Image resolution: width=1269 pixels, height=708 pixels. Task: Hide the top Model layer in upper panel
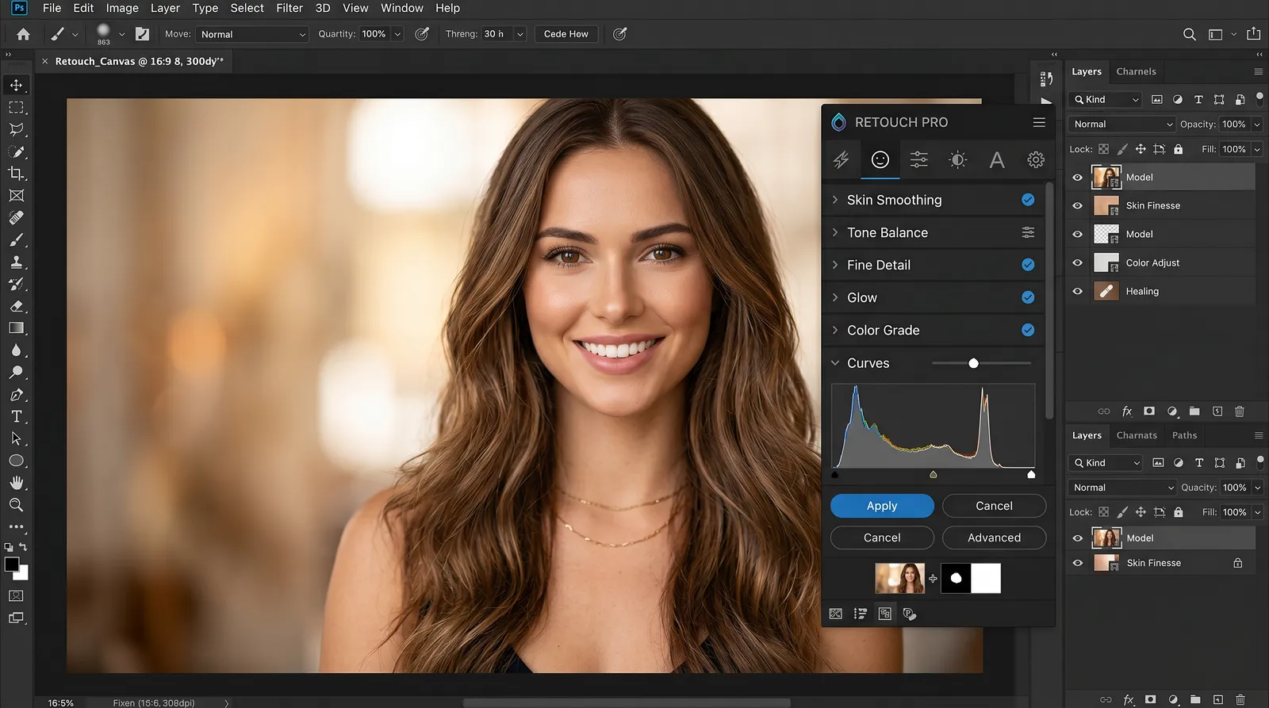tap(1077, 178)
